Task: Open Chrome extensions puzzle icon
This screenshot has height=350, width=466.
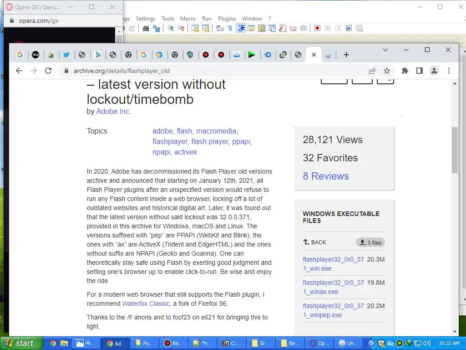Action: (x=405, y=71)
